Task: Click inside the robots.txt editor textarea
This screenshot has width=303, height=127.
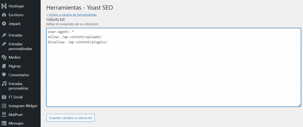Action: click(173, 73)
